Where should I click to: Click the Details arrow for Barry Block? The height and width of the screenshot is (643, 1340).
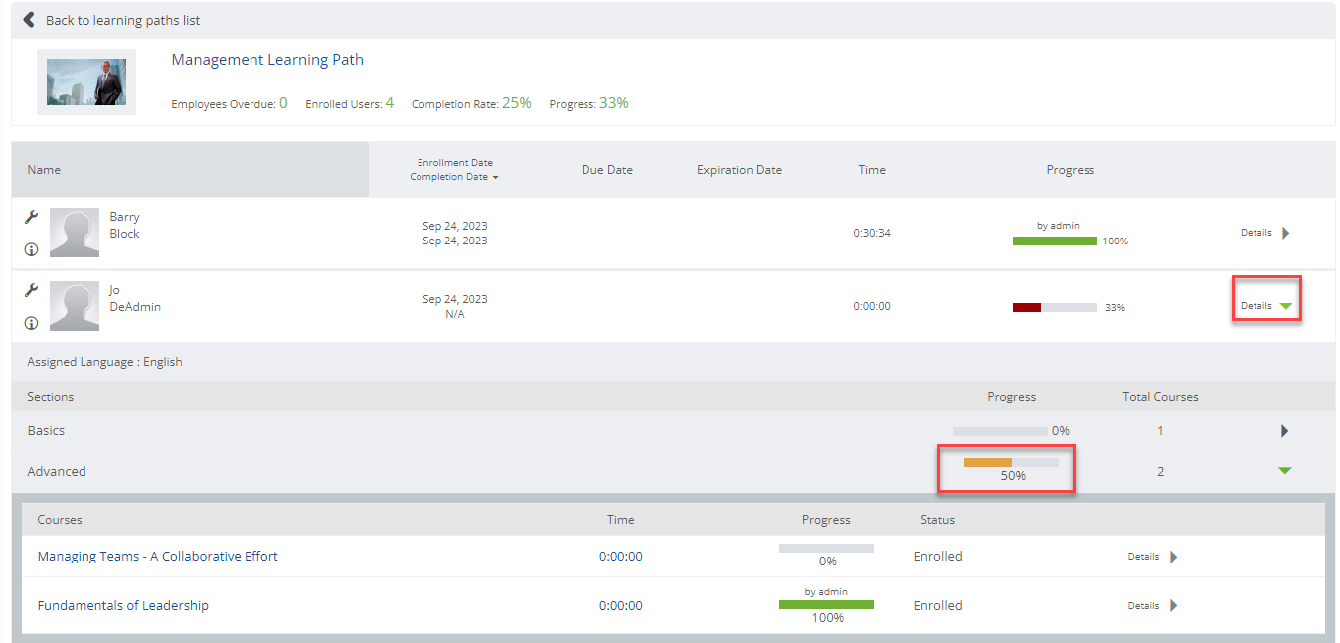tap(1285, 232)
